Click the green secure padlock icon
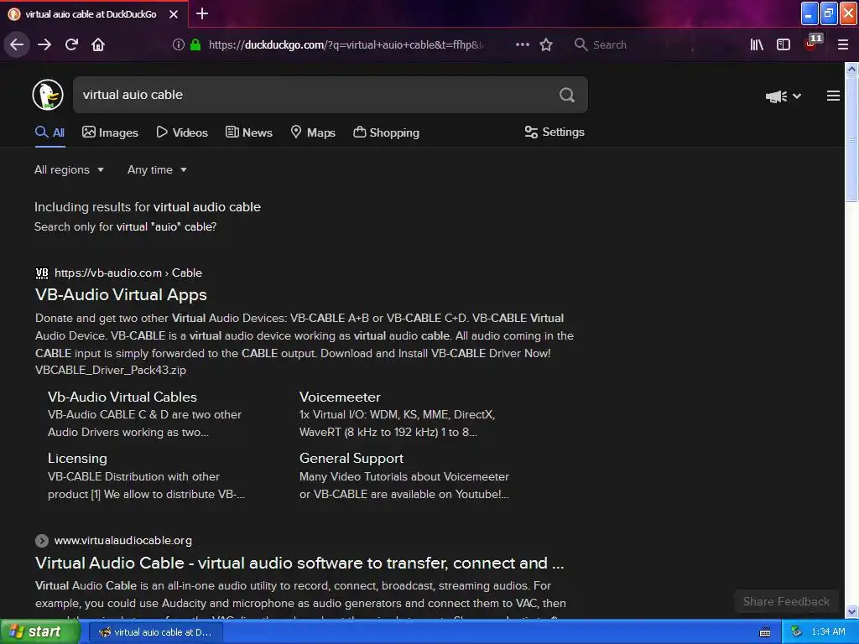Viewport: 859px width, 644px height. [195, 44]
